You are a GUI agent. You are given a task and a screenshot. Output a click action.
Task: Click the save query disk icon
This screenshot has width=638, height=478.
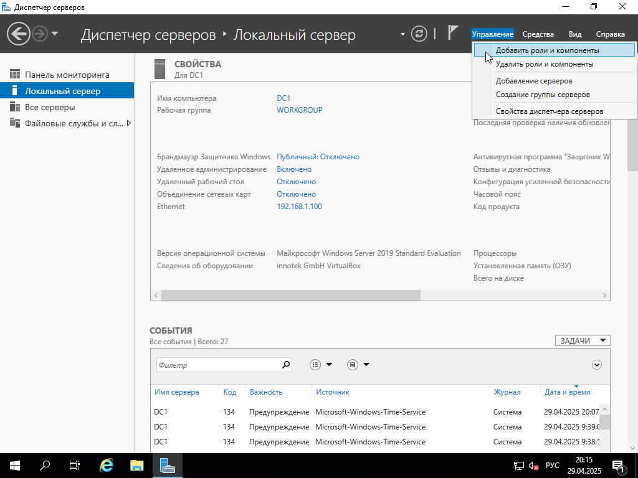pyautogui.click(x=353, y=365)
